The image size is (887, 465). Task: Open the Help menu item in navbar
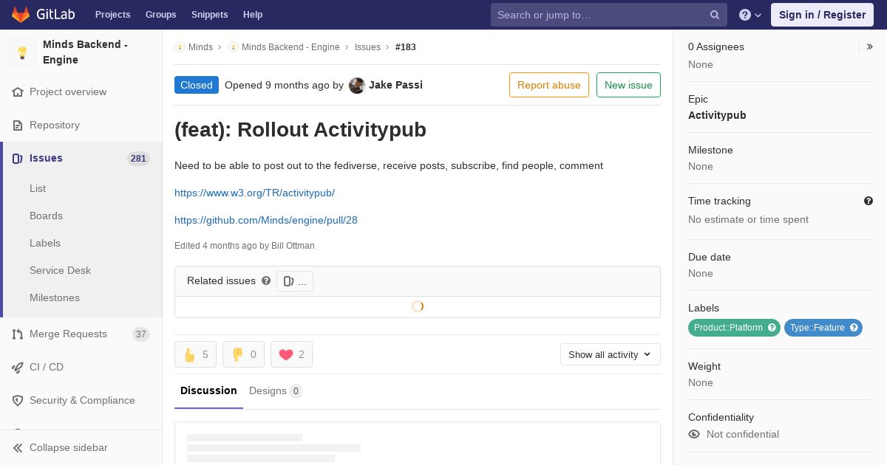point(253,15)
